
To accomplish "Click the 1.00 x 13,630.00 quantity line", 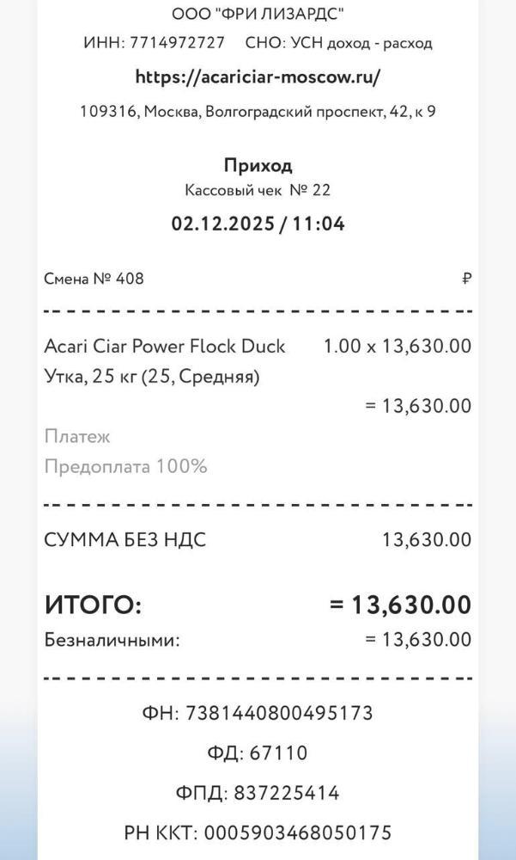I will click(397, 347).
